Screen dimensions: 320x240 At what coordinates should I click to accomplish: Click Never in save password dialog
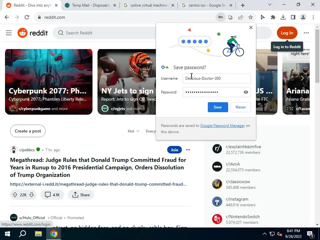pyautogui.click(x=241, y=107)
